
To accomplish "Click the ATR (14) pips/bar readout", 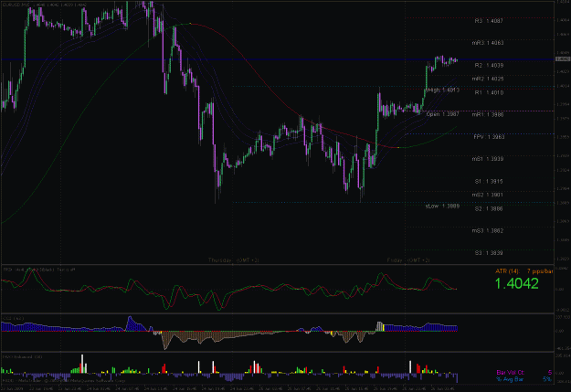I will click(524, 271).
